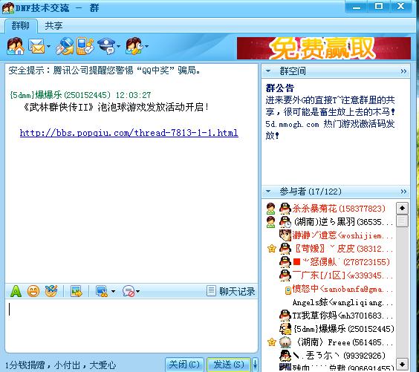
Task: Open the bbs.popqiu.com thread link
Action: click(129, 133)
